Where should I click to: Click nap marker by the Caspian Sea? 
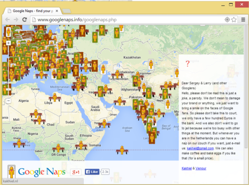103,69
